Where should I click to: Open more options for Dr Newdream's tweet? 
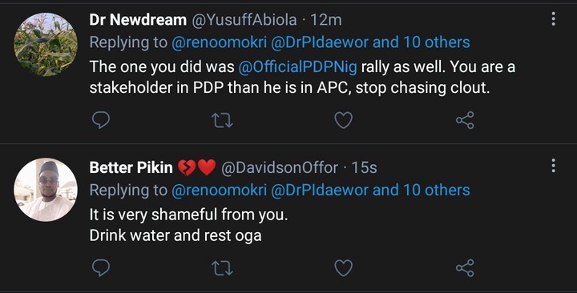(553, 18)
